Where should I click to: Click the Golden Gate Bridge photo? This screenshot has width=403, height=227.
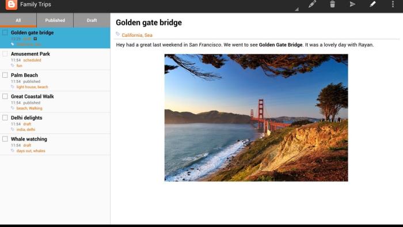(256, 118)
